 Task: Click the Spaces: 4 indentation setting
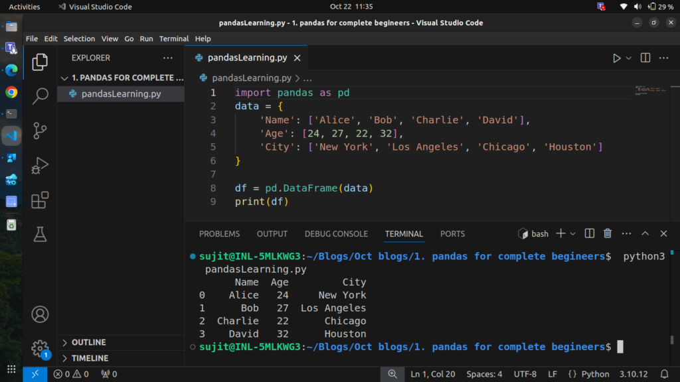coord(484,374)
